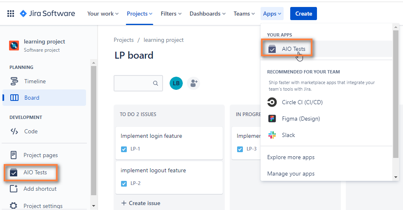Click the blue Create button
This screenshot has height=210, width=403.
(x=303, y=14)
